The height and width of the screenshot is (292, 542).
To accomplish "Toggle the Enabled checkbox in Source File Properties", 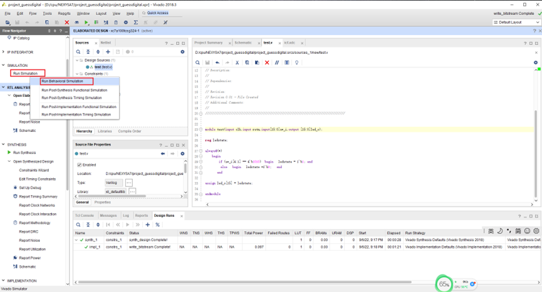I will (80, 165).
